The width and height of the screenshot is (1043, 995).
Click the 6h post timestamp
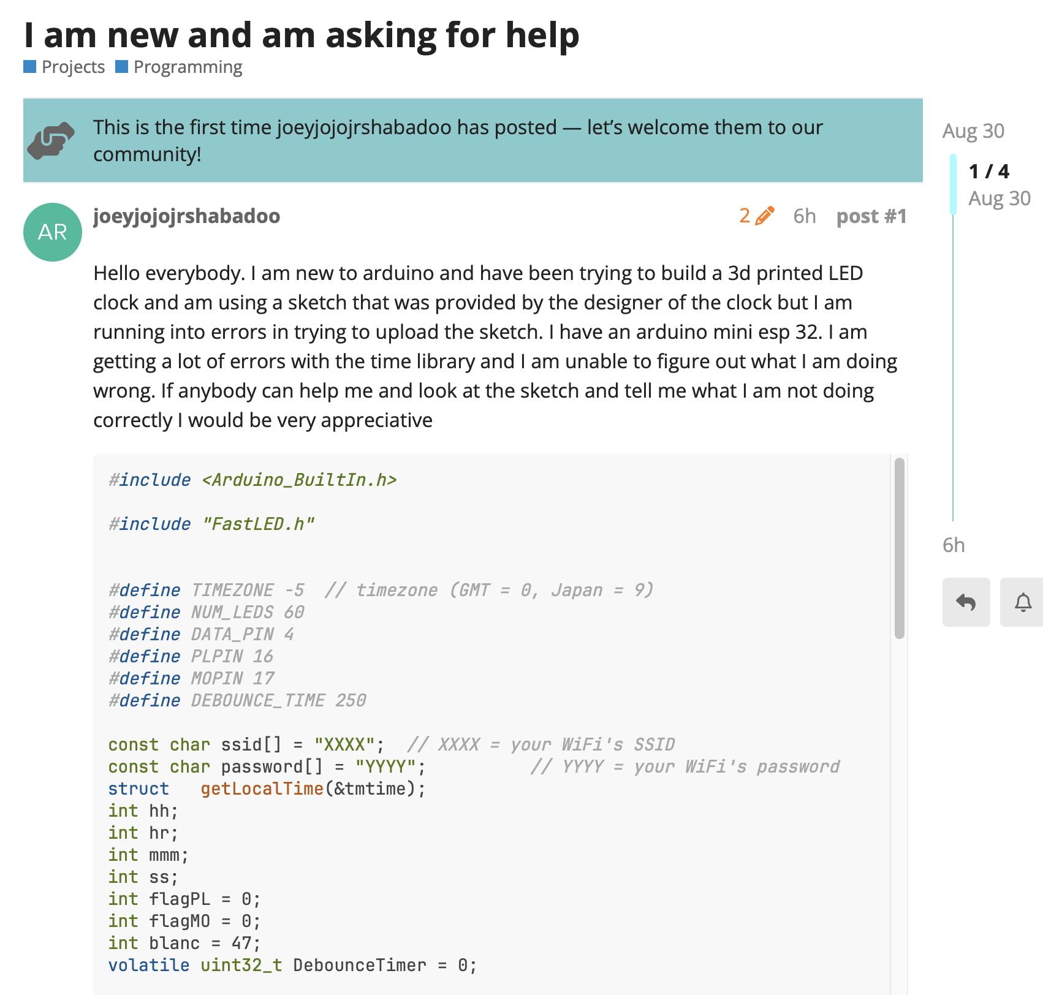[804, 216]
